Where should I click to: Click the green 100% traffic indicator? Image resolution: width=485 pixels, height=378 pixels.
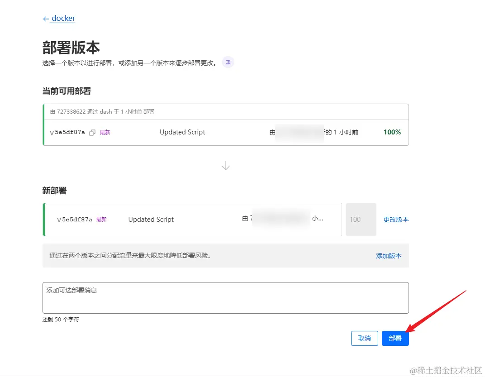click(392, 132)
